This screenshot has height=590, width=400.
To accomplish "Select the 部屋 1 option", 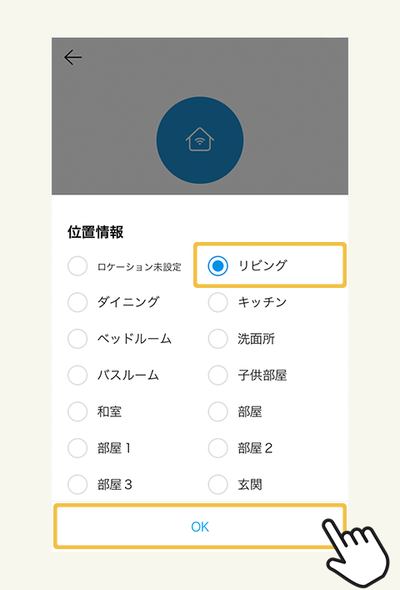I will click(x=77, y=448).
